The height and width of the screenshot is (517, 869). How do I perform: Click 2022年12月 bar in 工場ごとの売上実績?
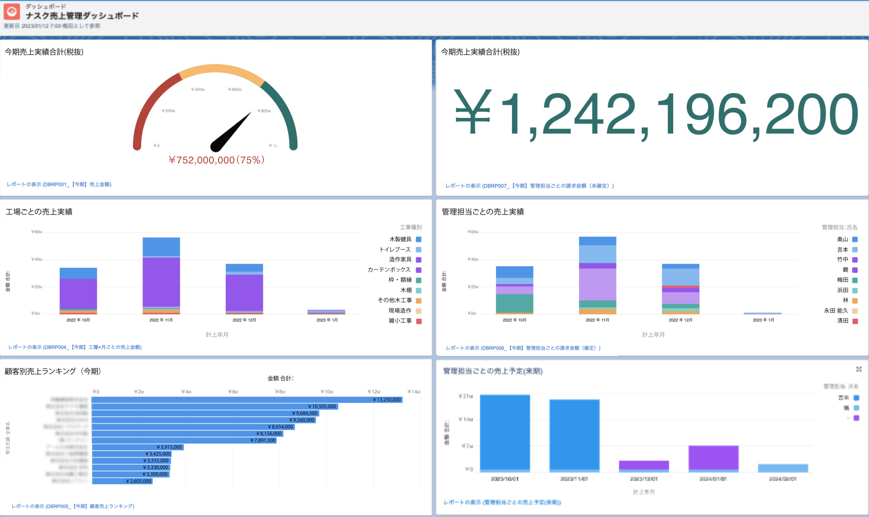pos(244,289)
